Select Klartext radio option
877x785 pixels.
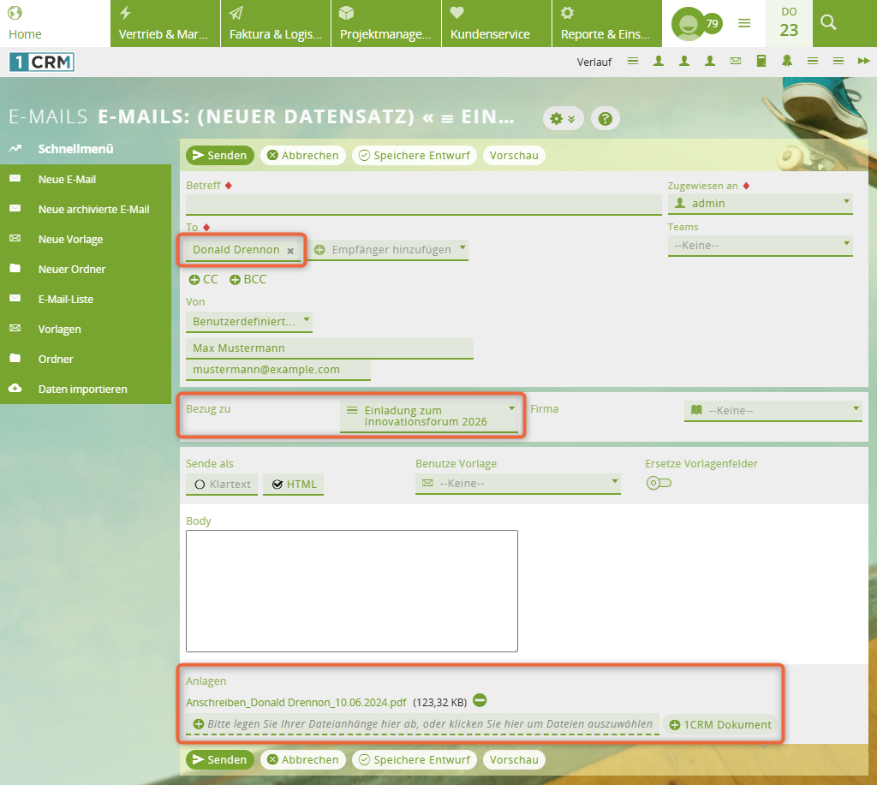222,485
